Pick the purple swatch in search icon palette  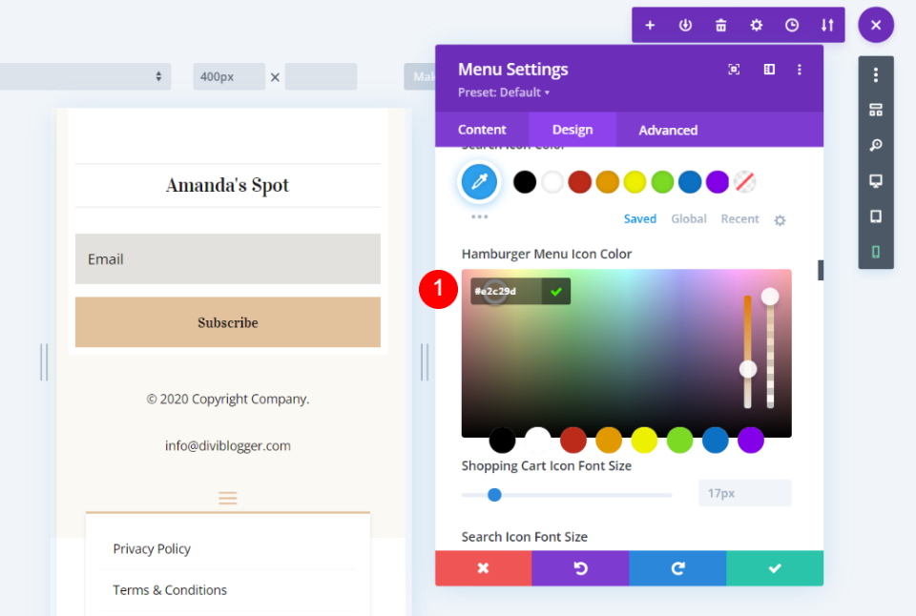pyautogui.click(x=718, y=181)
